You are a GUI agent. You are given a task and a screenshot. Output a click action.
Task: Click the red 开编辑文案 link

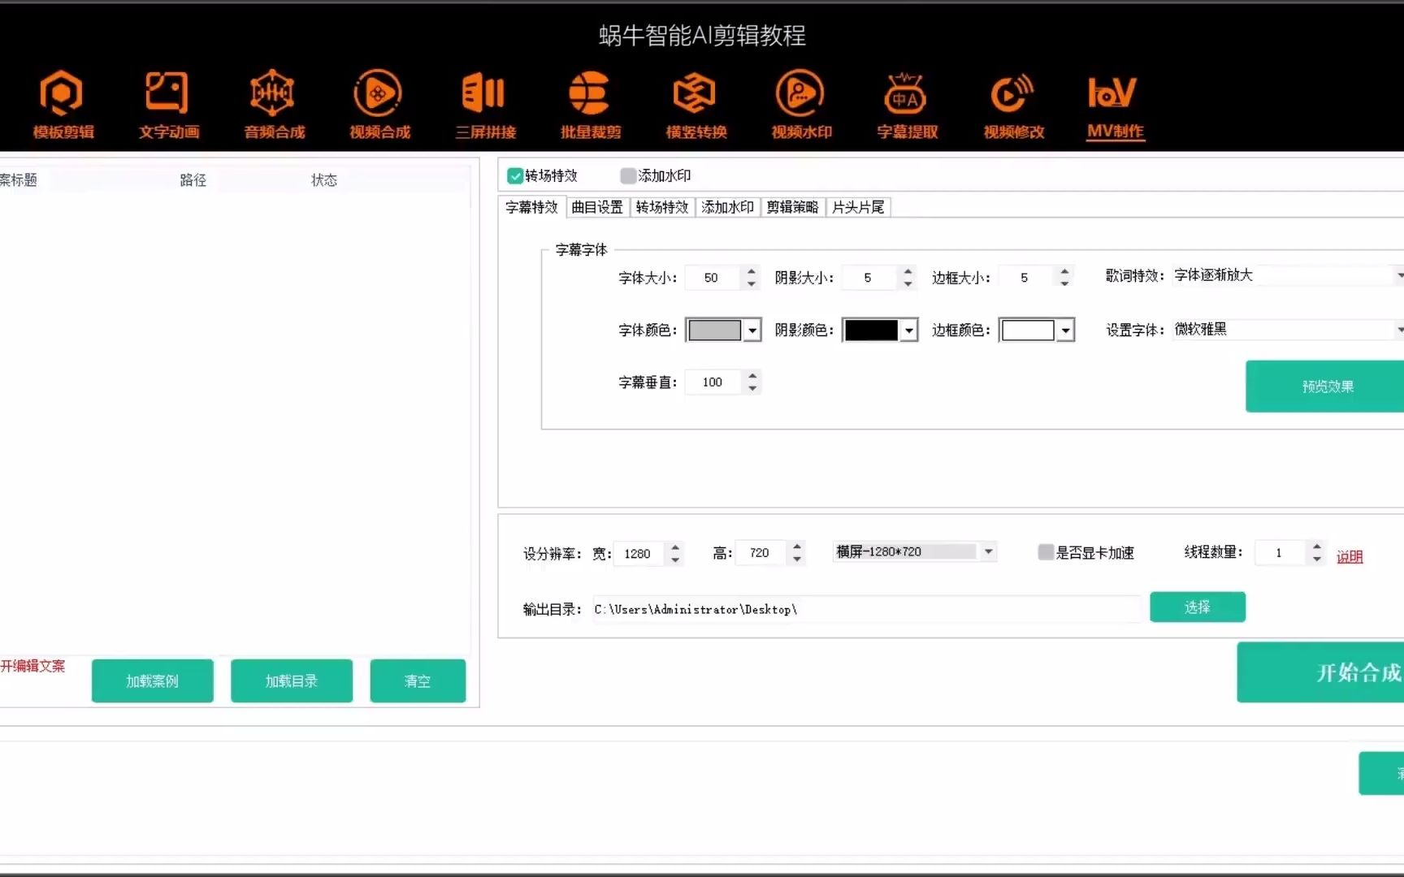click(32, 666)
